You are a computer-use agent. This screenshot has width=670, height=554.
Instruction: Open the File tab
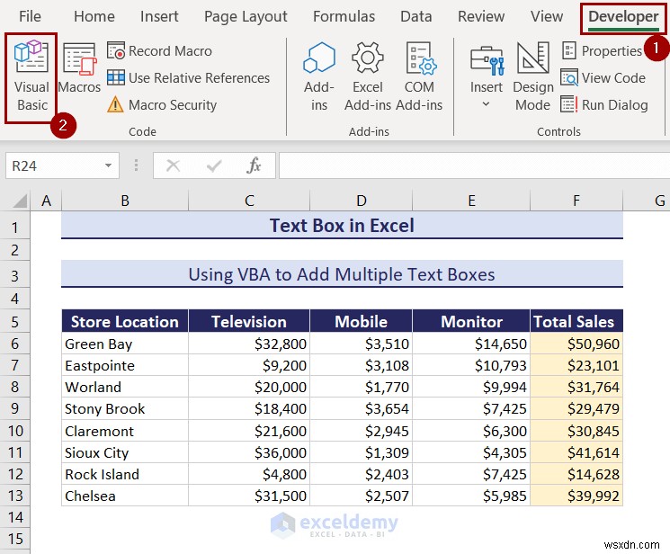pyautogui.click(x=30, y=17)
